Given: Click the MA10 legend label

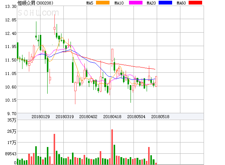Looking at the screenshot, I should click(x=119, y=3).
